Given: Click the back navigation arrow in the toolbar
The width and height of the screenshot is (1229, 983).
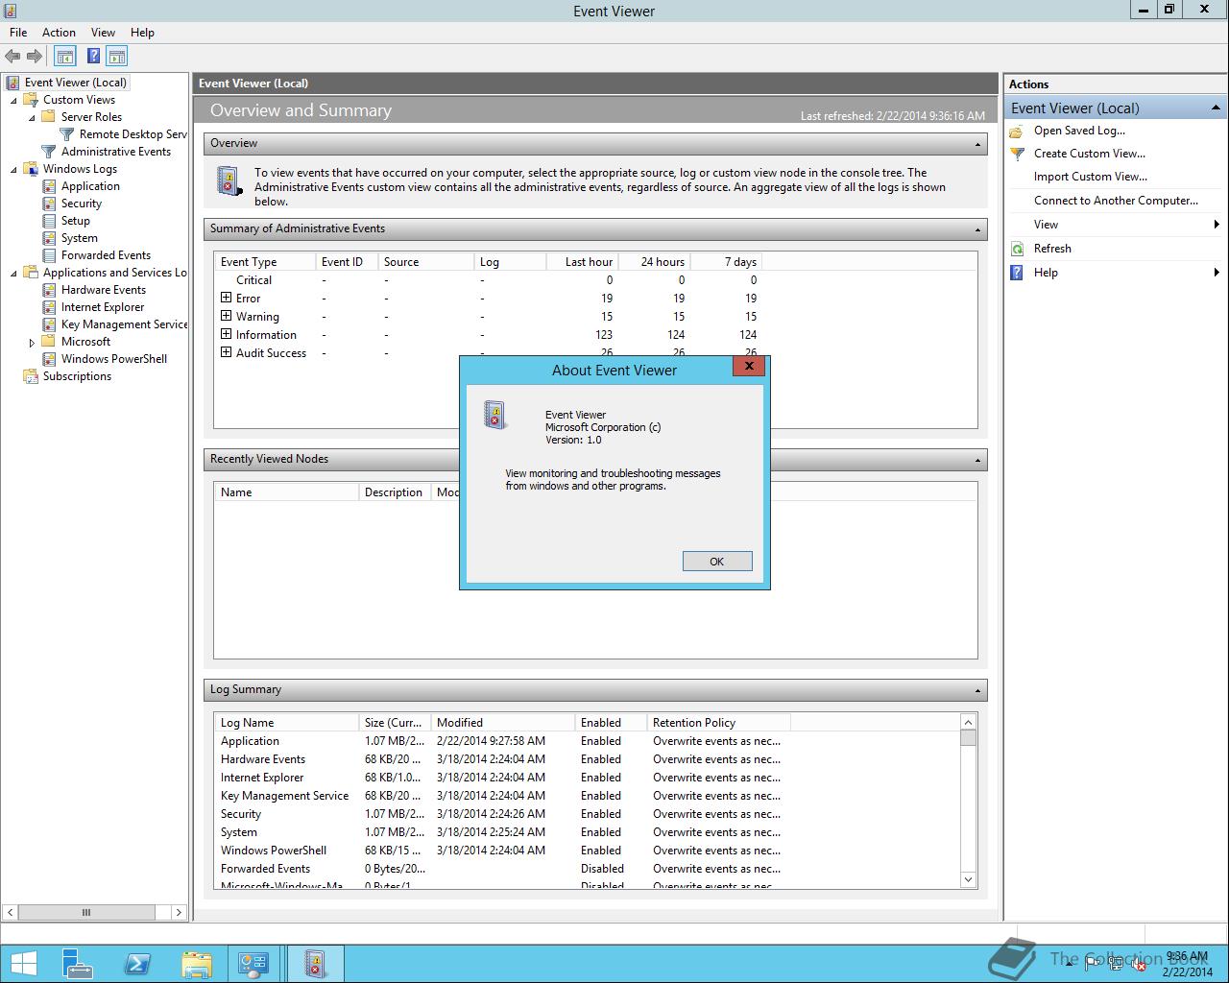Looking at the screenshot, I should [x=12, y=56].
